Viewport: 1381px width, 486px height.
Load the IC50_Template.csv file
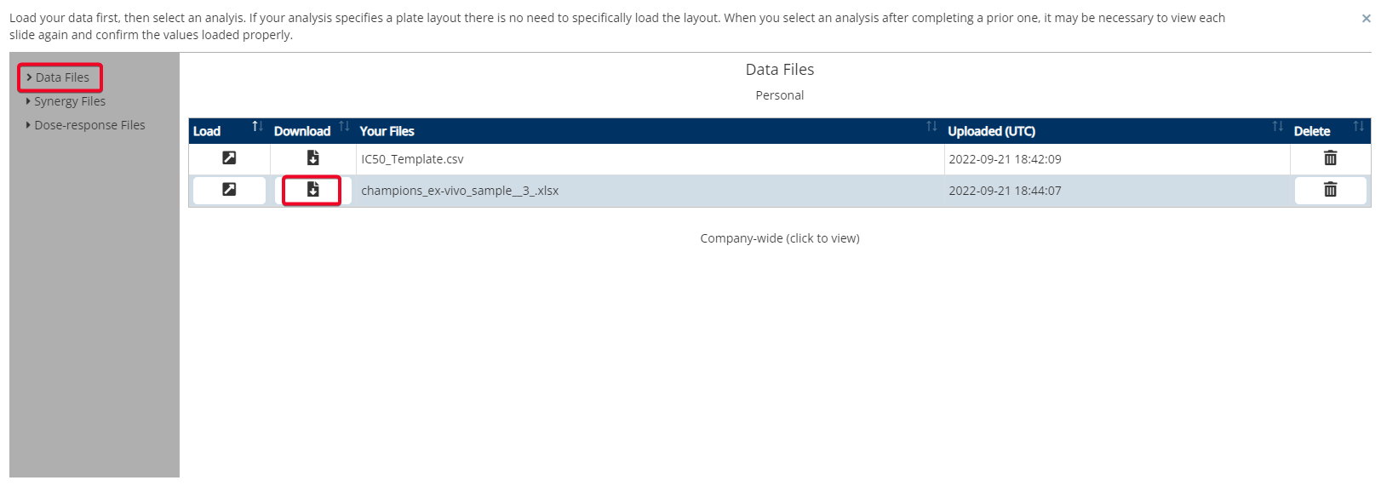229,158
